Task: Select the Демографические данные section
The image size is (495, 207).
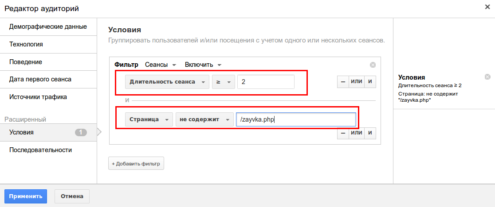Action: tap(48, 27)
